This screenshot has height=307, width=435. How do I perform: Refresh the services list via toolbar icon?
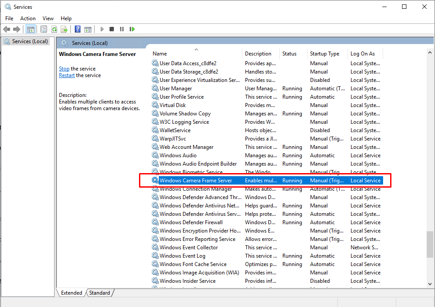point(55,29)
